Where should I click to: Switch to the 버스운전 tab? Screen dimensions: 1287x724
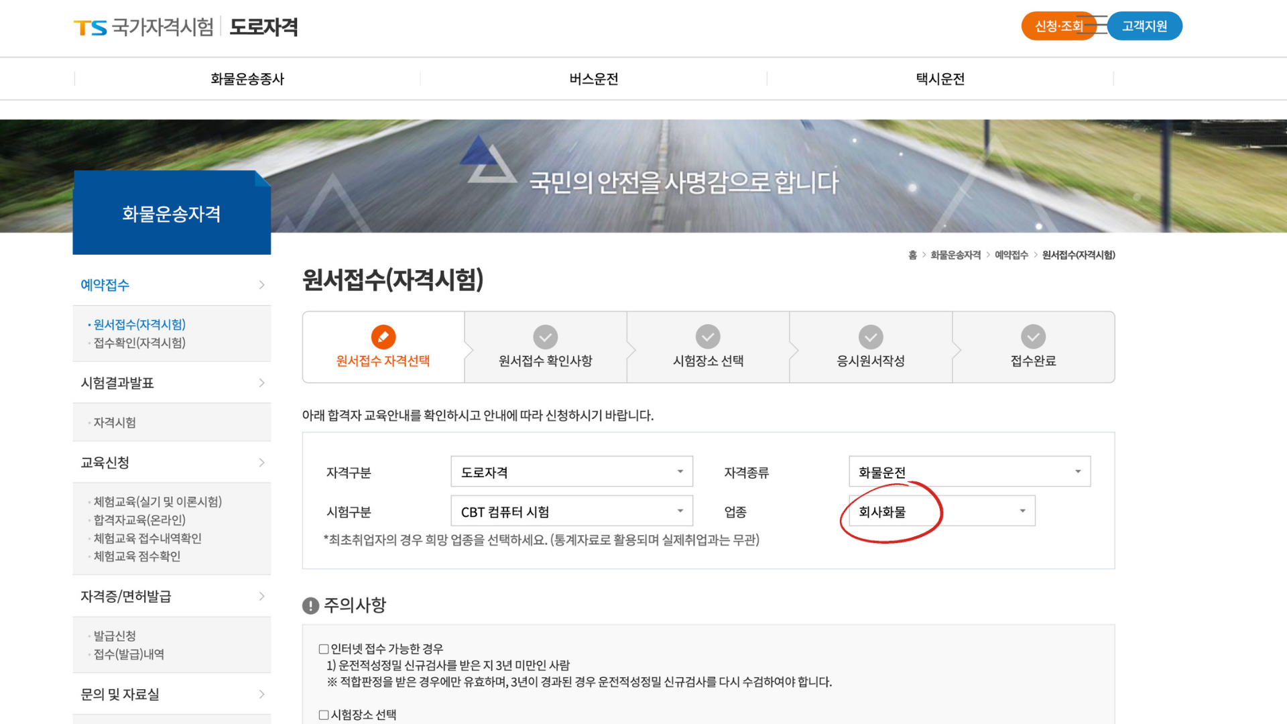[593, 78]
